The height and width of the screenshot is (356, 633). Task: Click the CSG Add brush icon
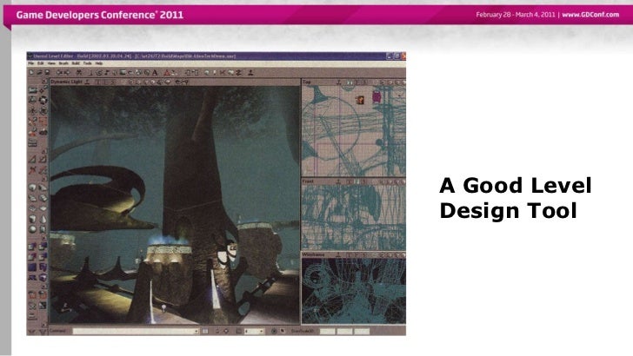32,246
